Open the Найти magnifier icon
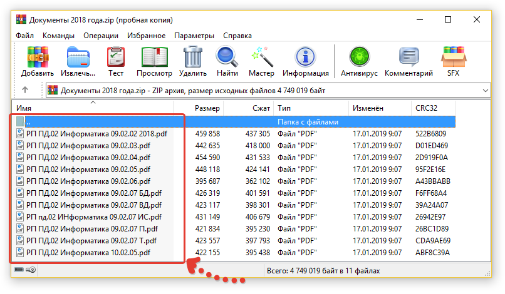This screenshot has height=294, width=505. click(x=227, y=57)
